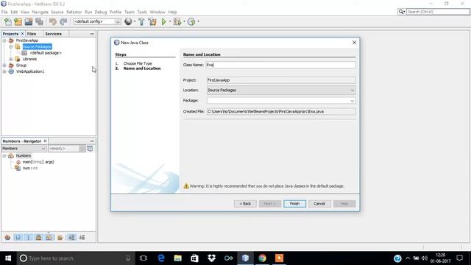Click the Open Project toolbar icon
Image resolution: width=471 pixels, height=265 pixels.
point(29,21)
